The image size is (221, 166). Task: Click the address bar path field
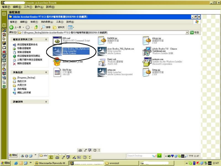tap(101, 32)
